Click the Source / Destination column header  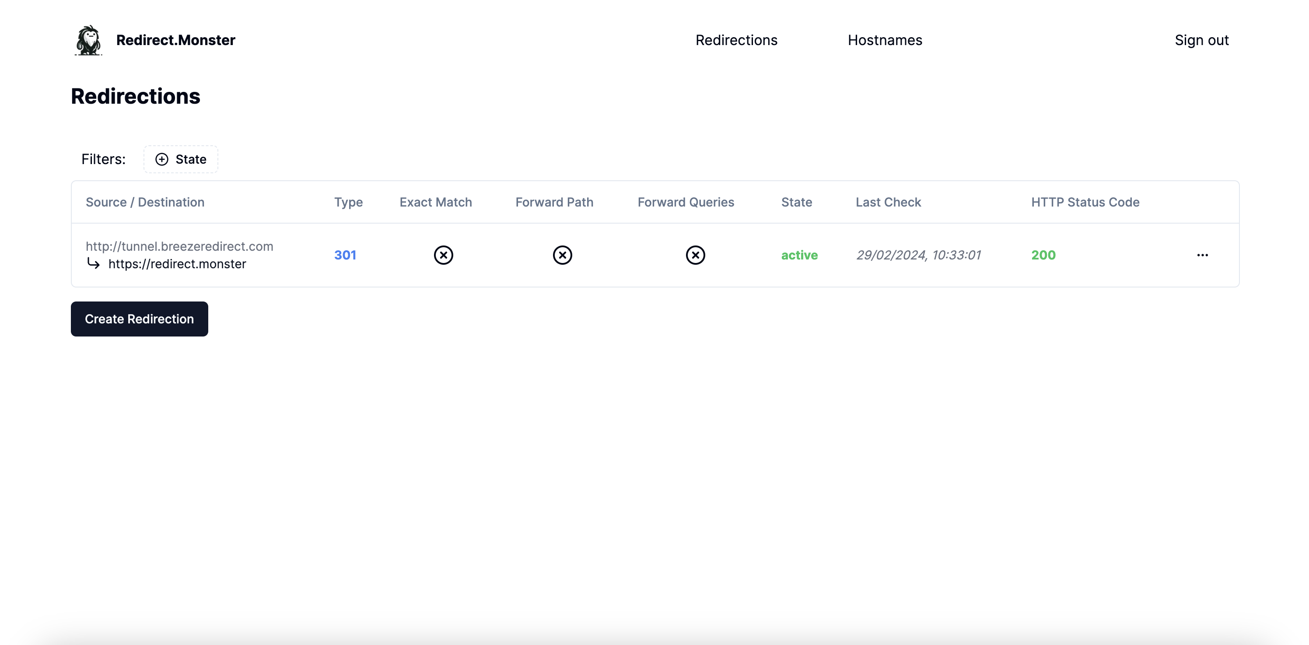click(145, 202)
